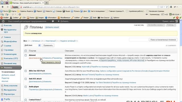Click gear settings icon in toolbar row
This screenshot has width=182, height=102.
(x=20, y=14)
